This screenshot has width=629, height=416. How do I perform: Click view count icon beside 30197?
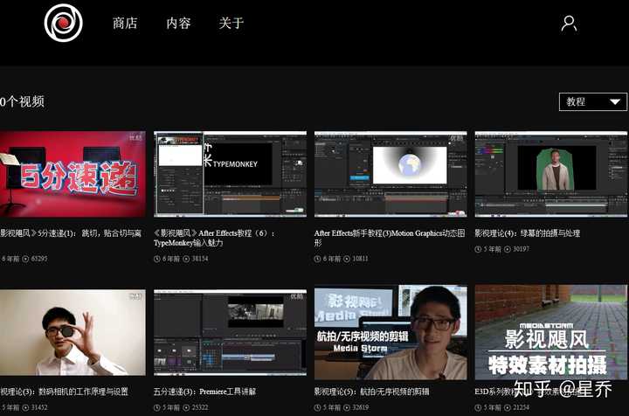[x=508, y=249]
